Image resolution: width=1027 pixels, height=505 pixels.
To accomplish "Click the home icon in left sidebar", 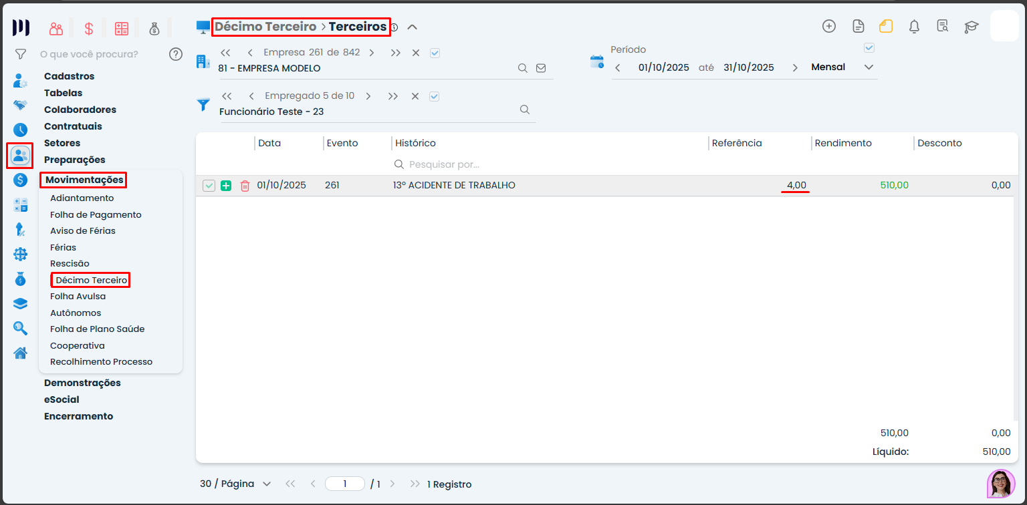I will 21,353.
